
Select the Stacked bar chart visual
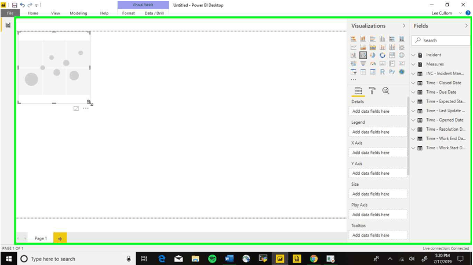tap(353, 39)
